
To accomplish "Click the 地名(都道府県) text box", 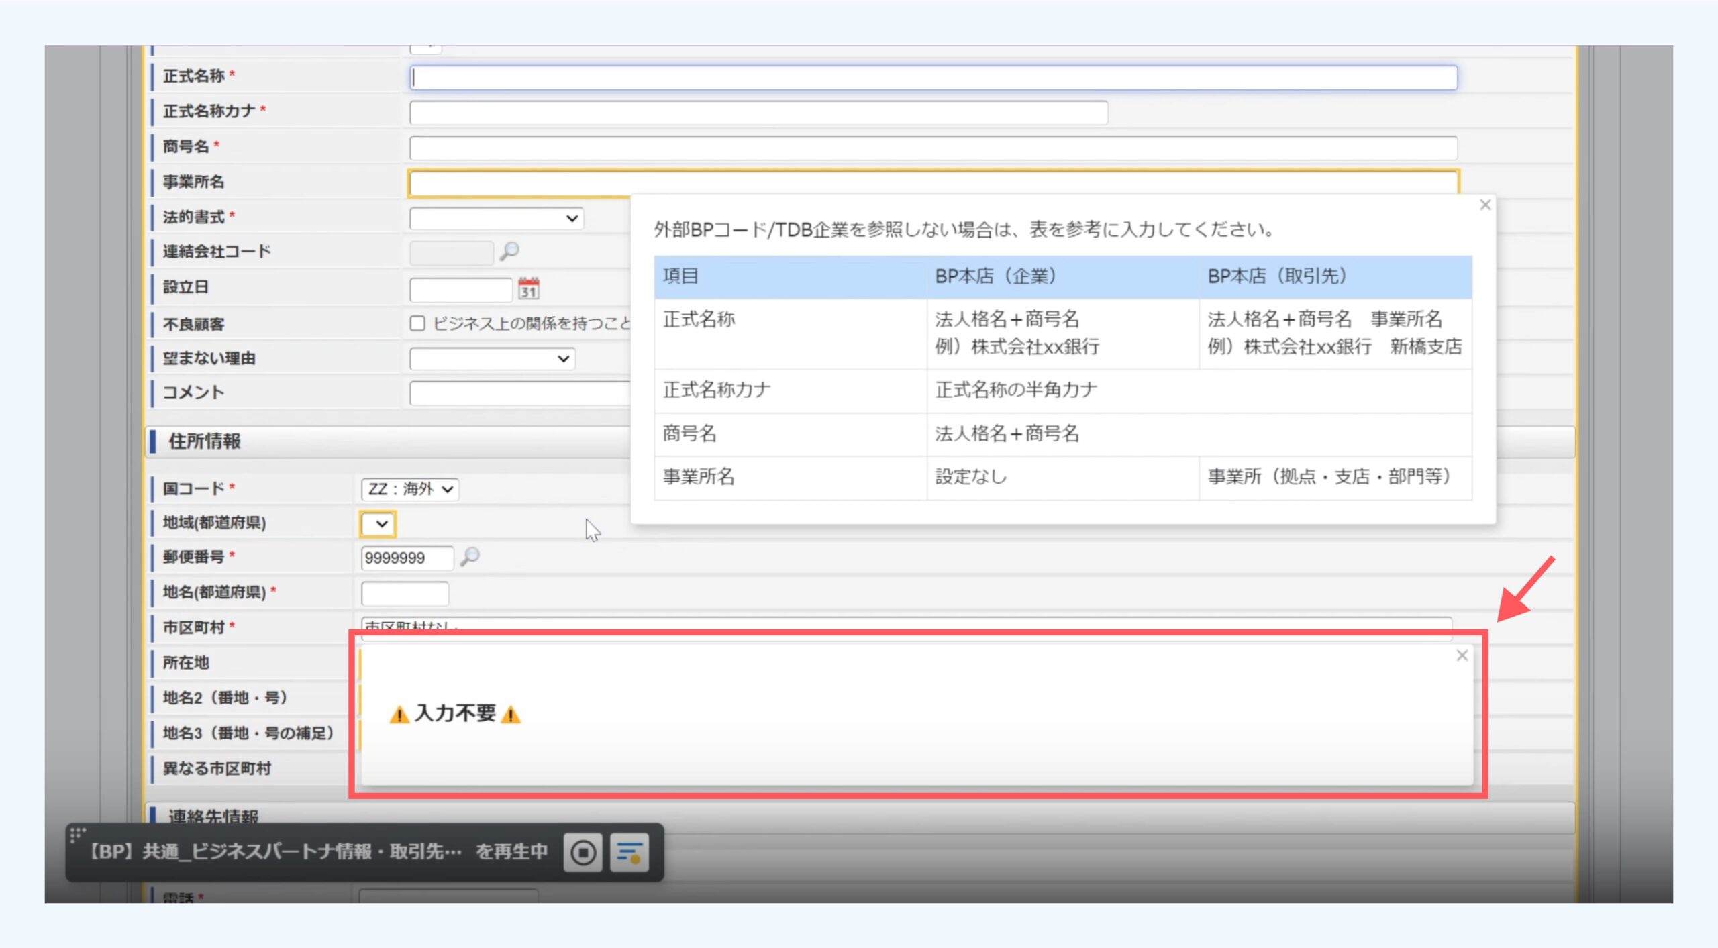I will (x=405, y=594).
